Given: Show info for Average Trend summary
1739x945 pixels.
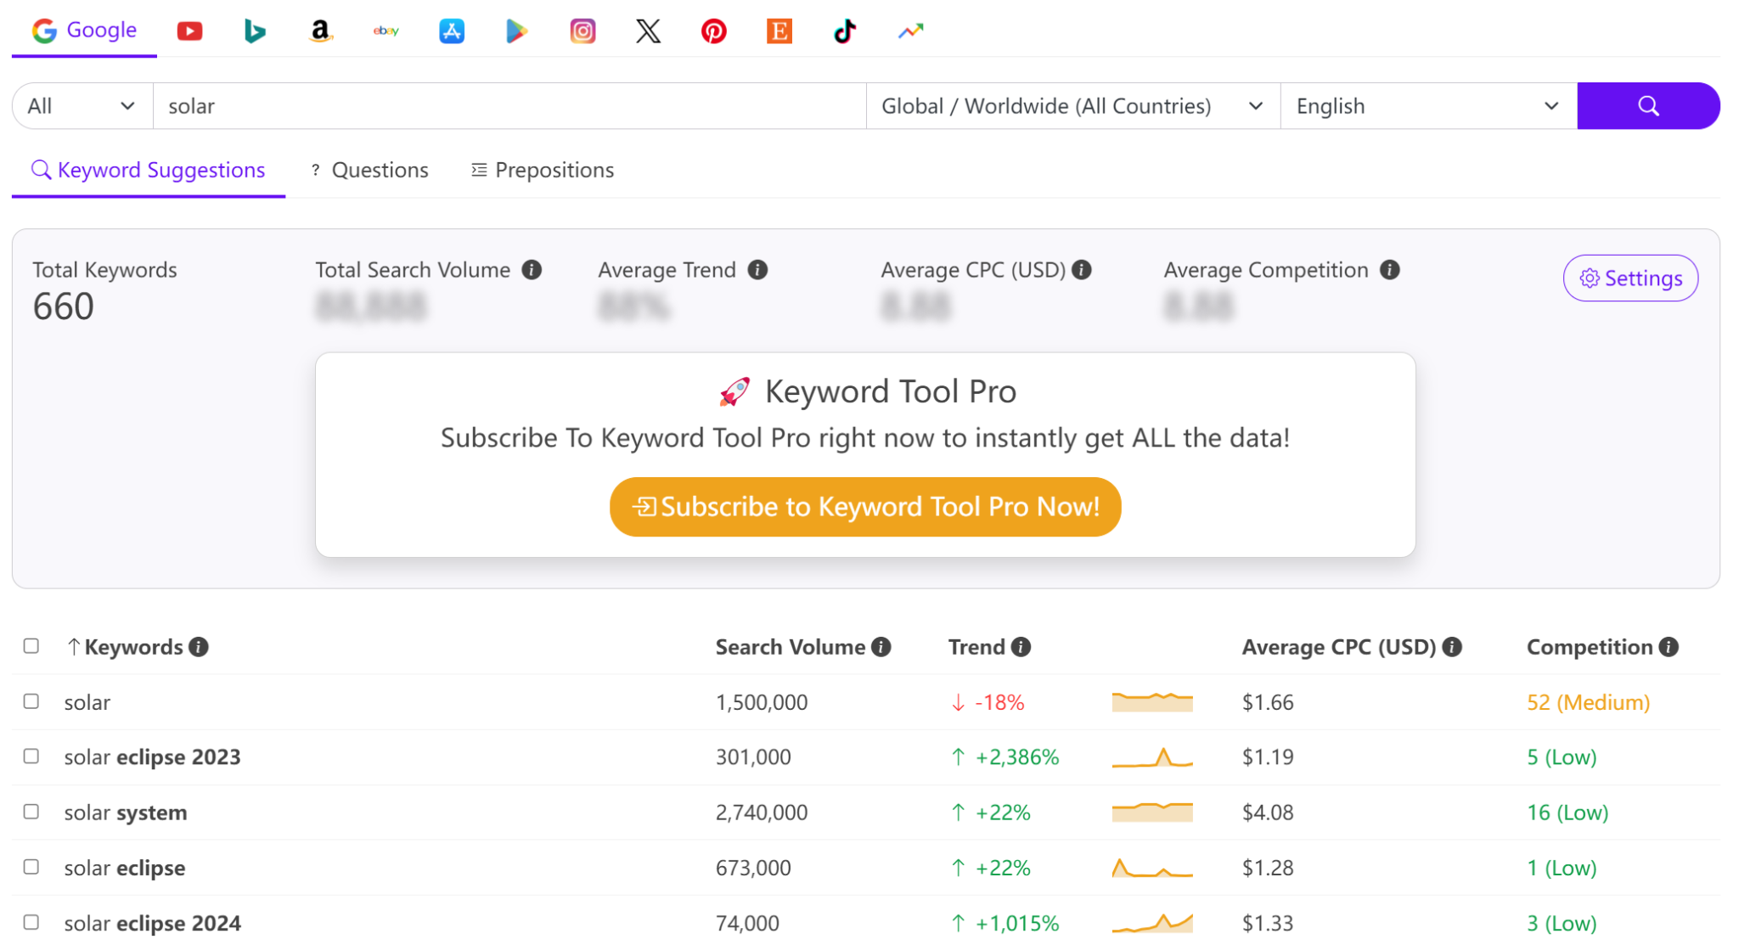Looking at the screenshot, I should (757, 270).
